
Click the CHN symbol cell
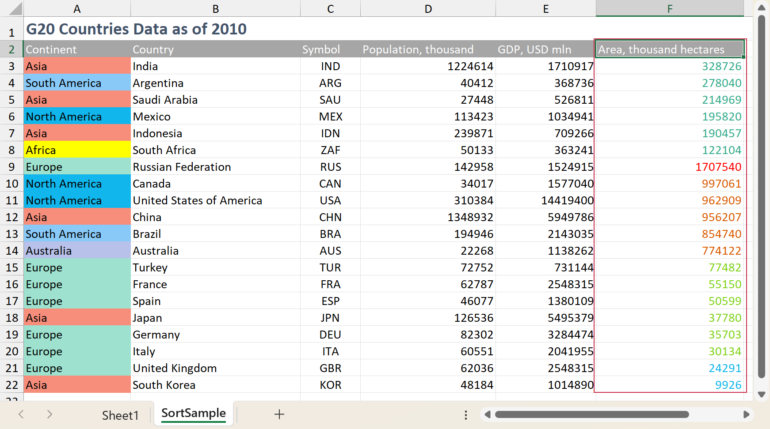click(x=330, y=217)
